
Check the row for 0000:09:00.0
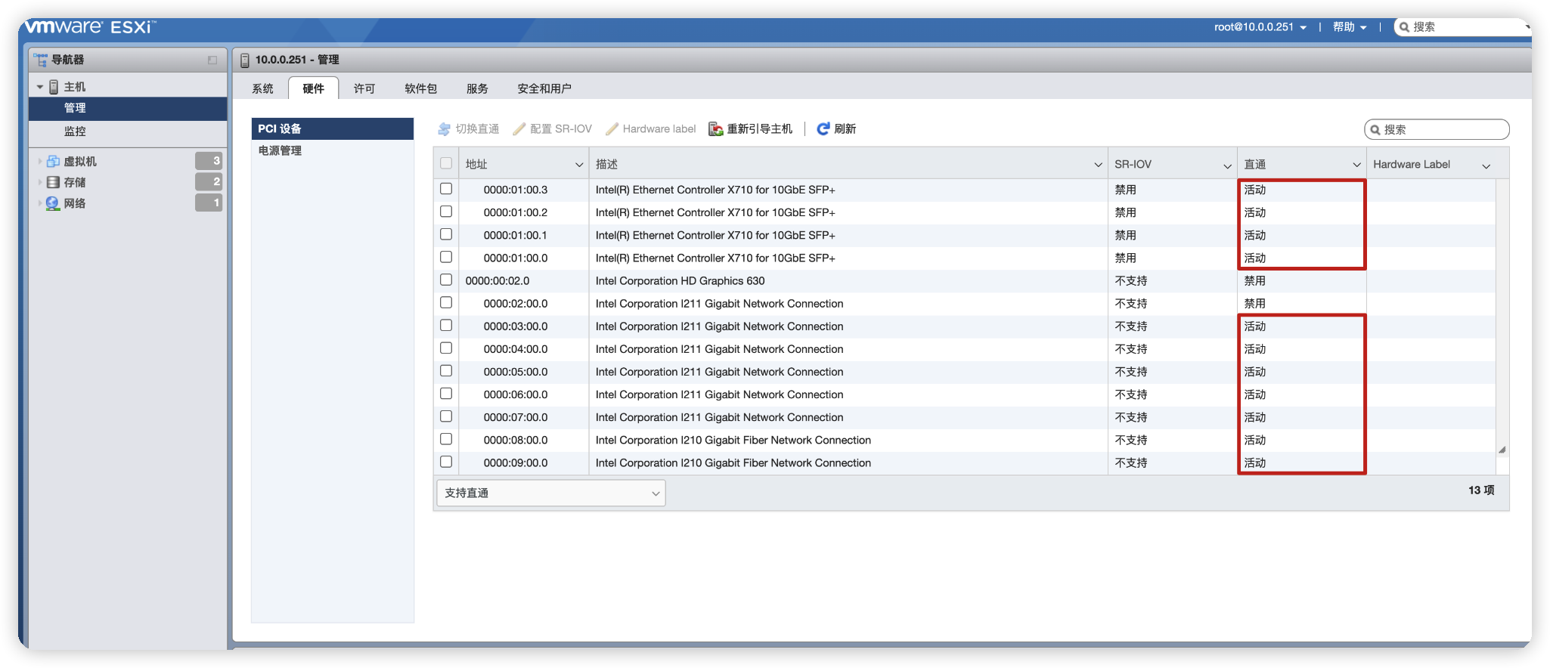(446, 462)
